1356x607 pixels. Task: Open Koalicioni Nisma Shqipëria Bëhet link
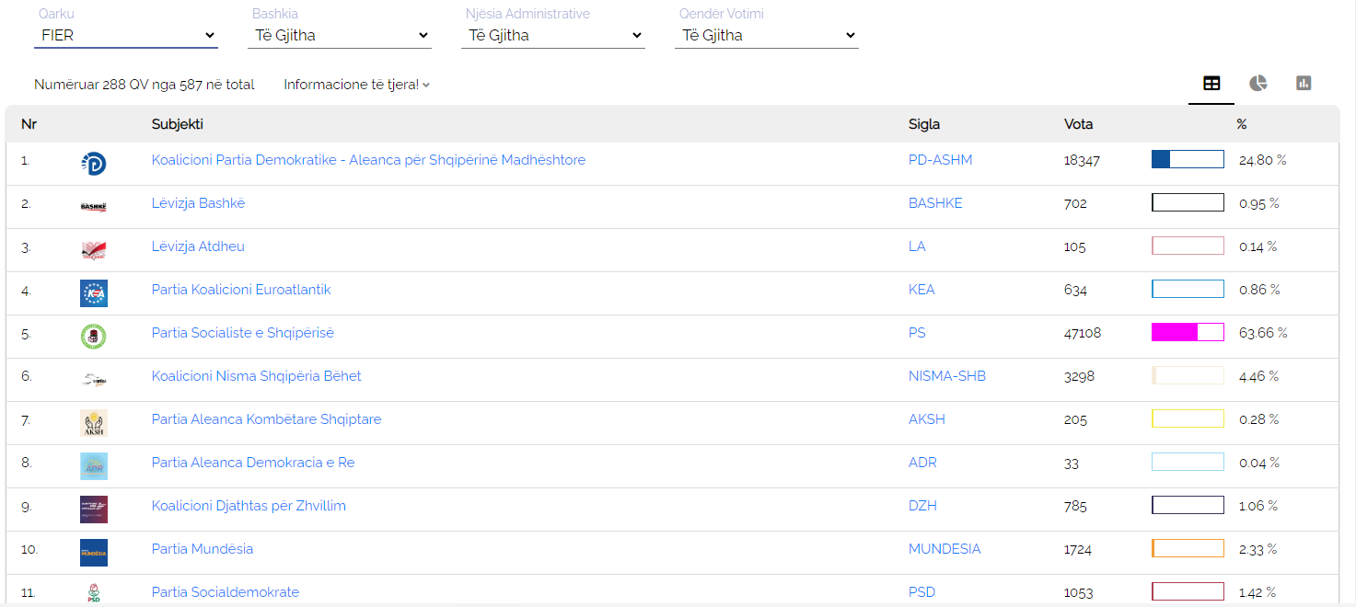tap(256, 376)
